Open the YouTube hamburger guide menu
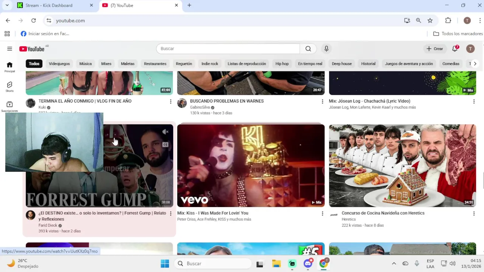The image size is (484, 272). [x=9, y=49]
